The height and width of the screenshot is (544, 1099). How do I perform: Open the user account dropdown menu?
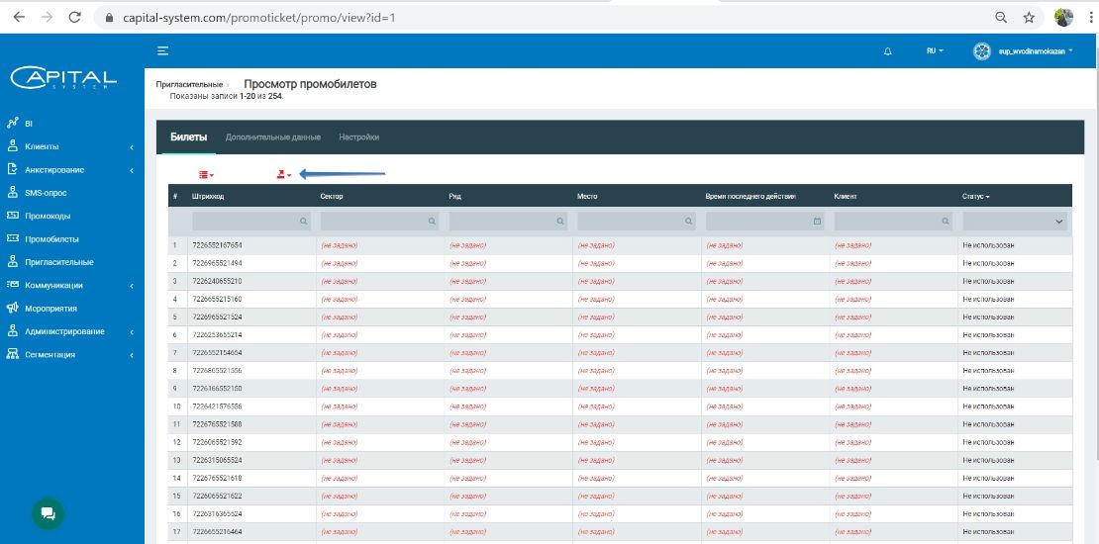pos(1023,50)
